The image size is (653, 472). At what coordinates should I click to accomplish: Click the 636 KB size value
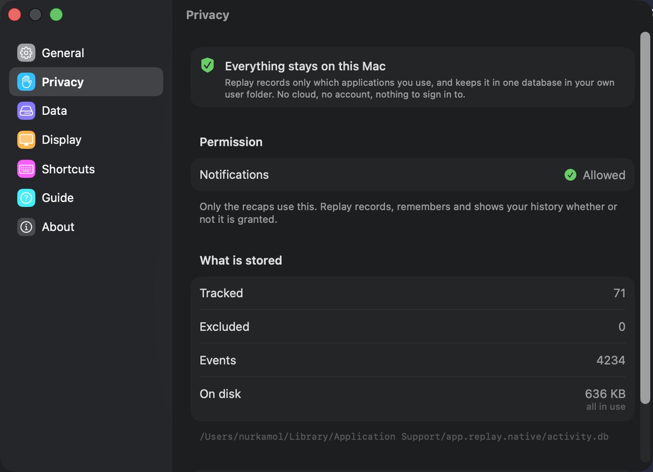click(x=605, y=394)
